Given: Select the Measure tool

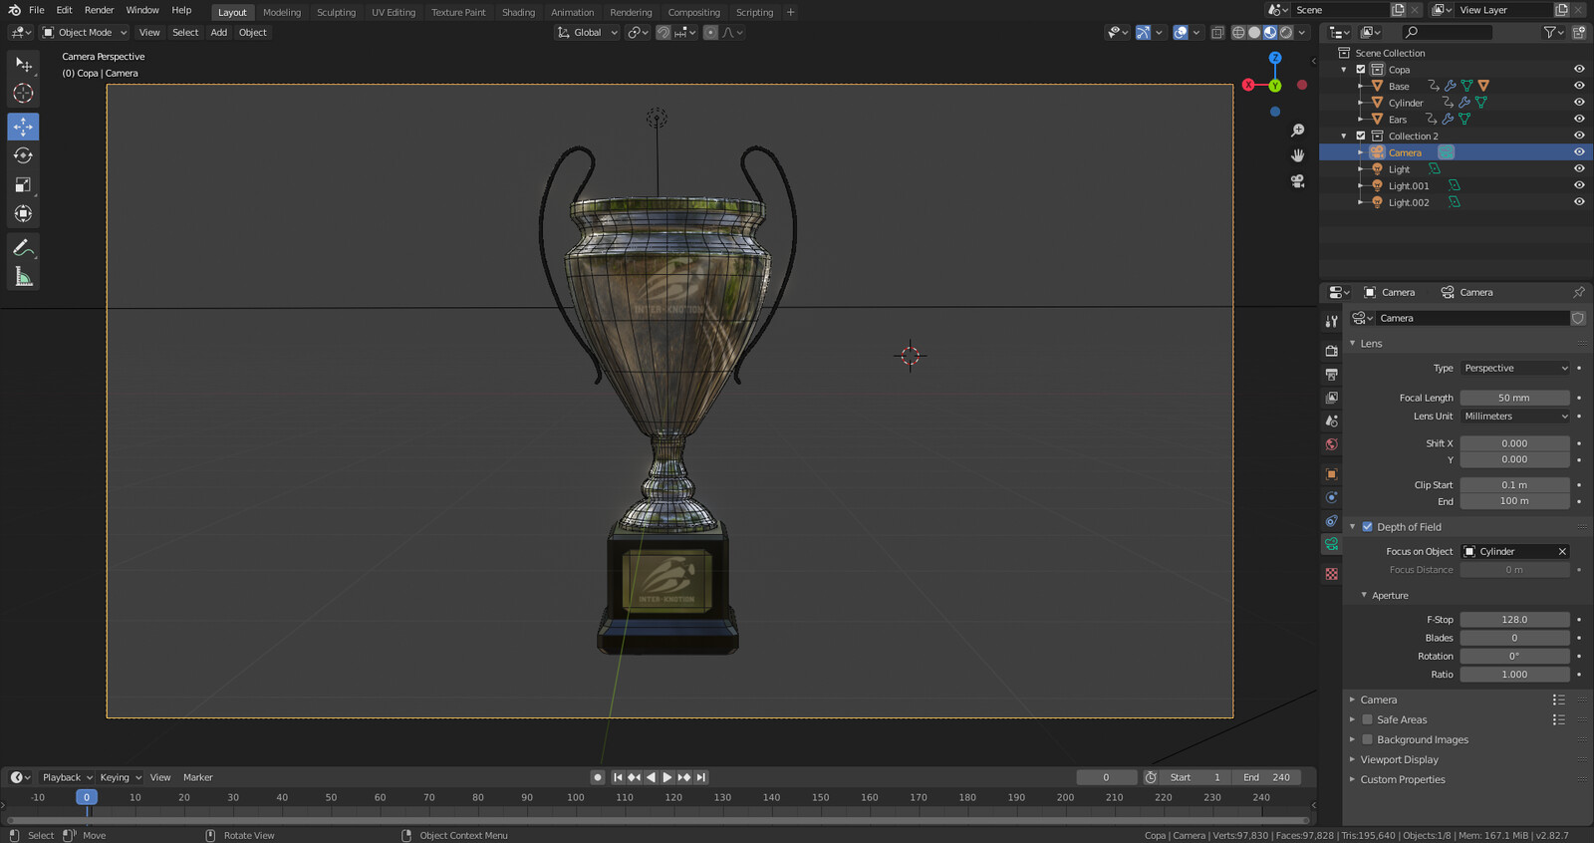Looking at the screenshot, I should (23, 276).
